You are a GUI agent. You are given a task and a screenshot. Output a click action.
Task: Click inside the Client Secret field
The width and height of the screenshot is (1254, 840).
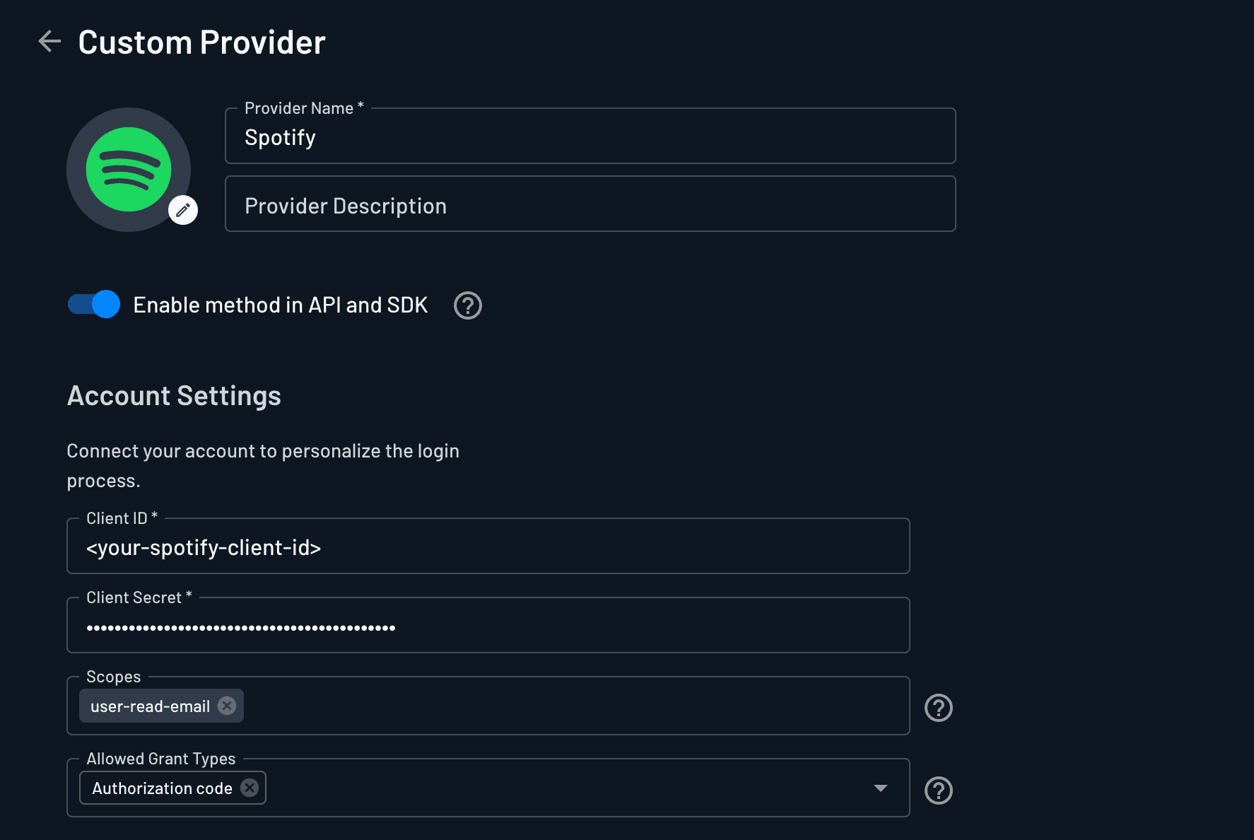click(x=488, y=626)
